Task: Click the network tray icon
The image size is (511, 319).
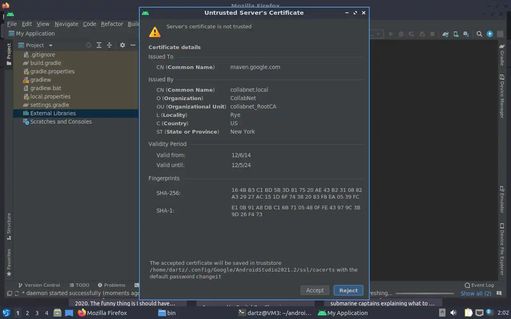Action: pyautogui.click(x=479, y=313)
